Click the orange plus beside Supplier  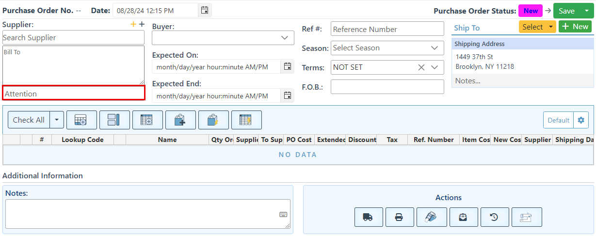[x=133, y=25]
